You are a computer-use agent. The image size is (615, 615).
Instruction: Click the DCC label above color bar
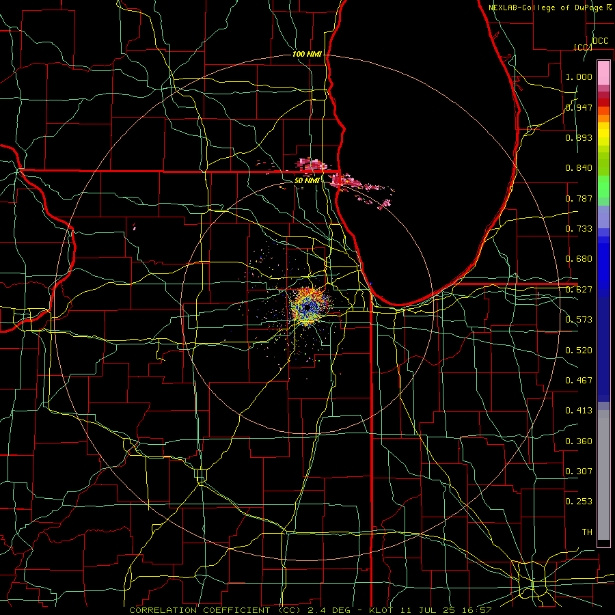click(600, 41)
